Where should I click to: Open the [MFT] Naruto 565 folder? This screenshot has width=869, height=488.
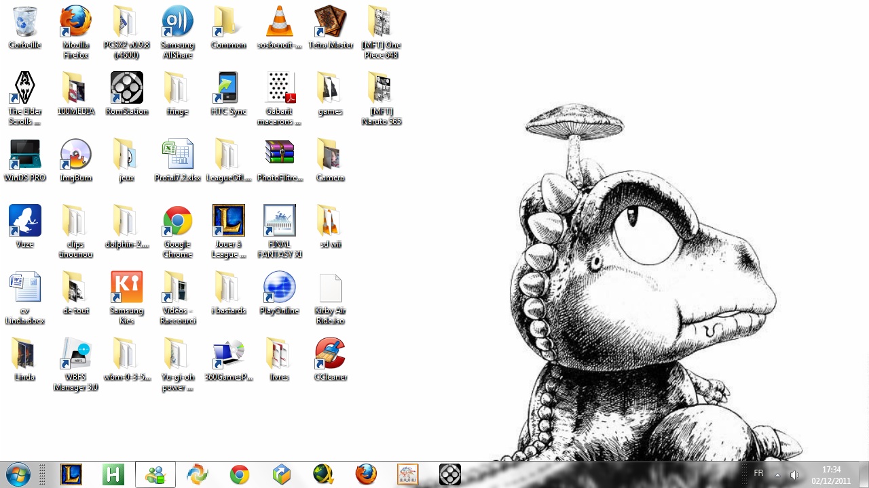(382, 98)
